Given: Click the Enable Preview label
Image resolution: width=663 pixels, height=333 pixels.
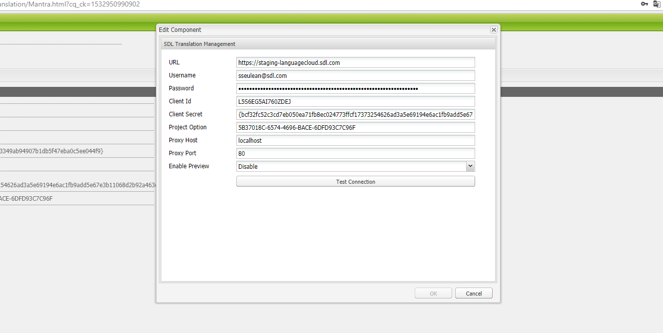Looking at the screenshot, I should [189, 166].
